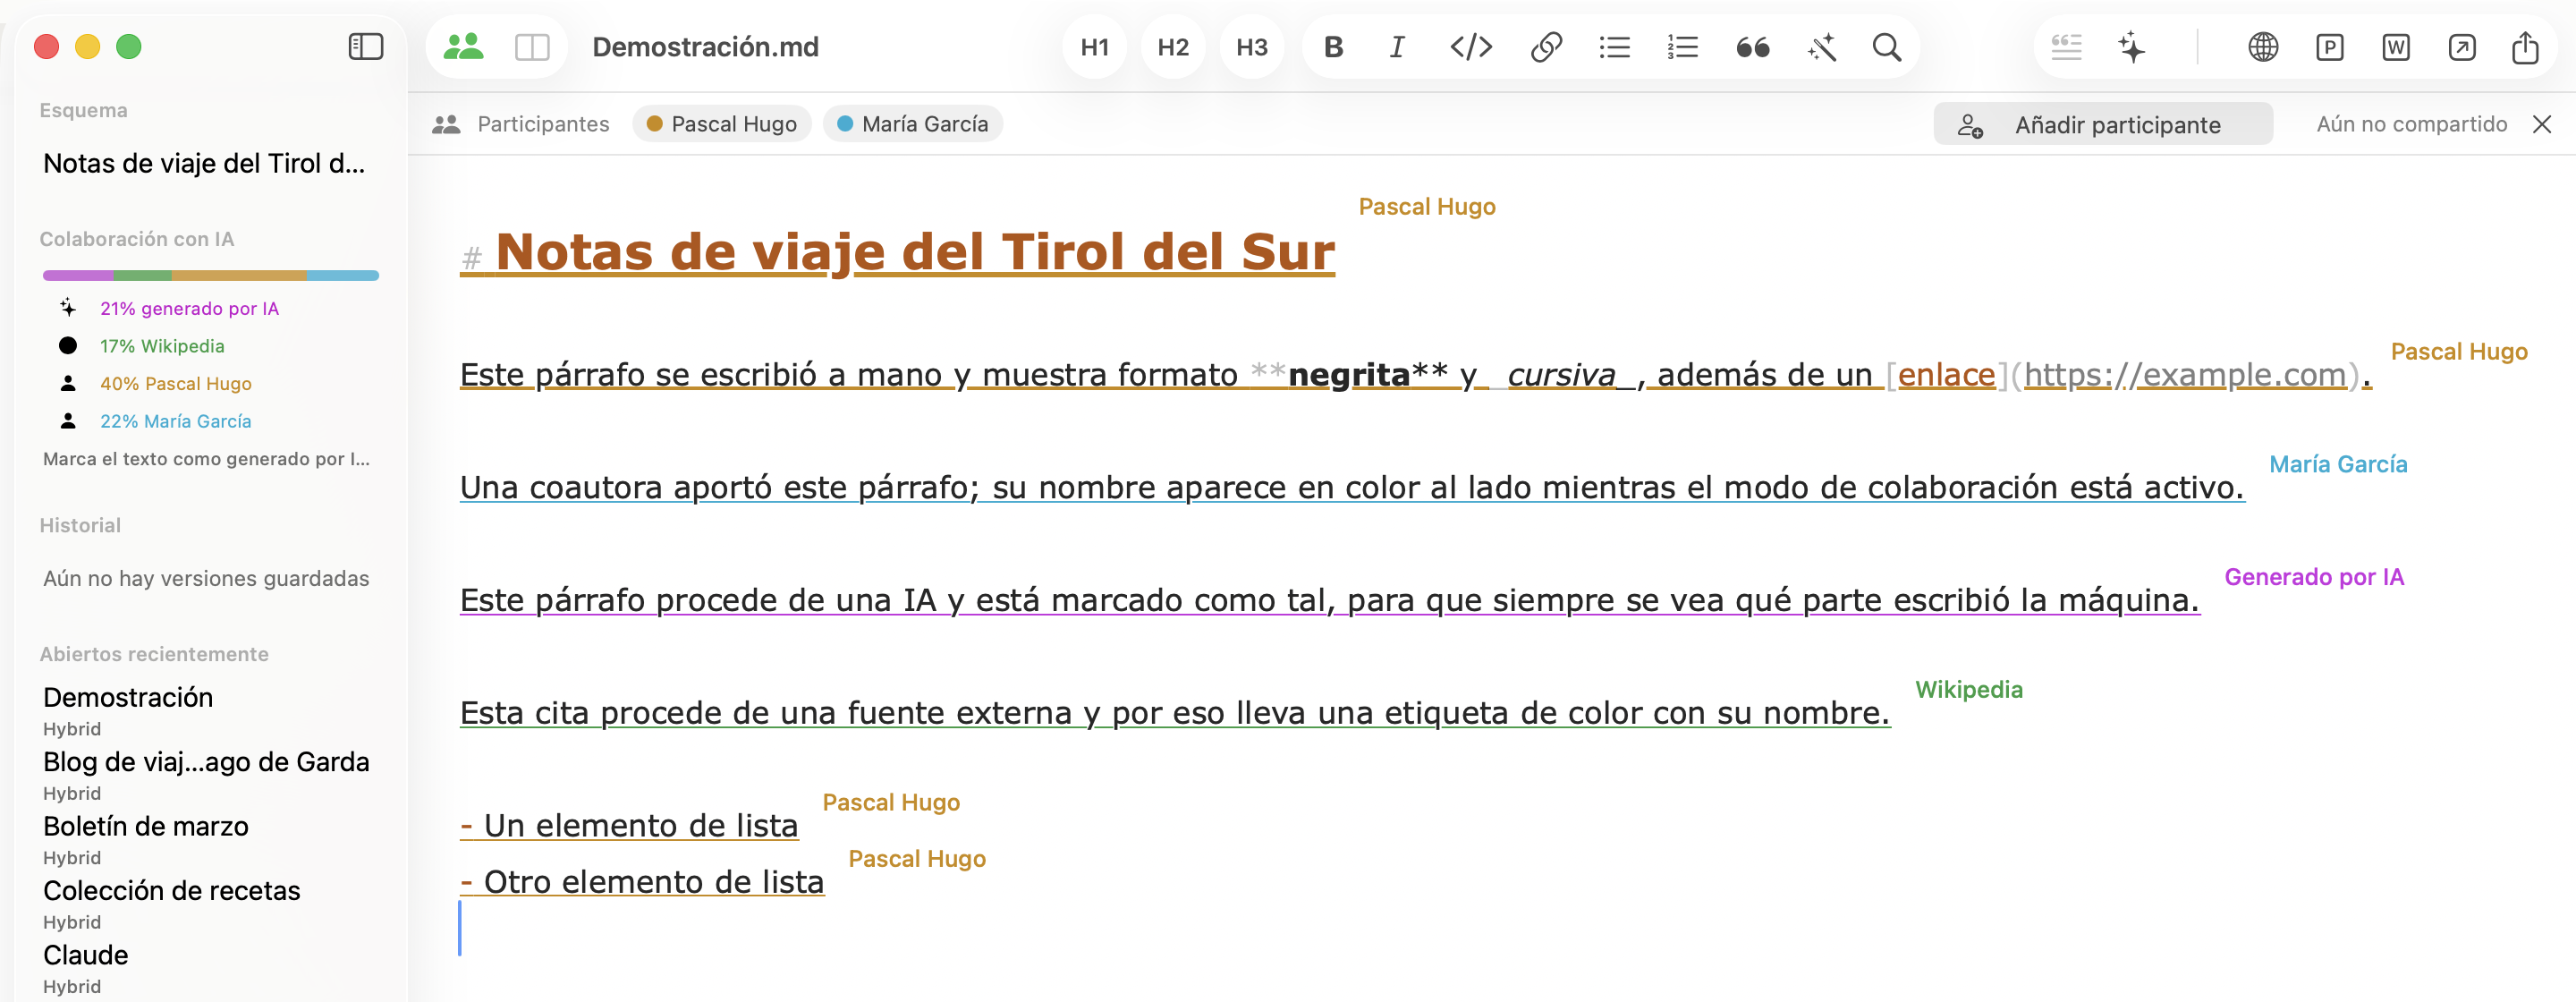The image size is (2576, 1002).
Task: Toggle collaboration mode people icon
Action: 463,46
